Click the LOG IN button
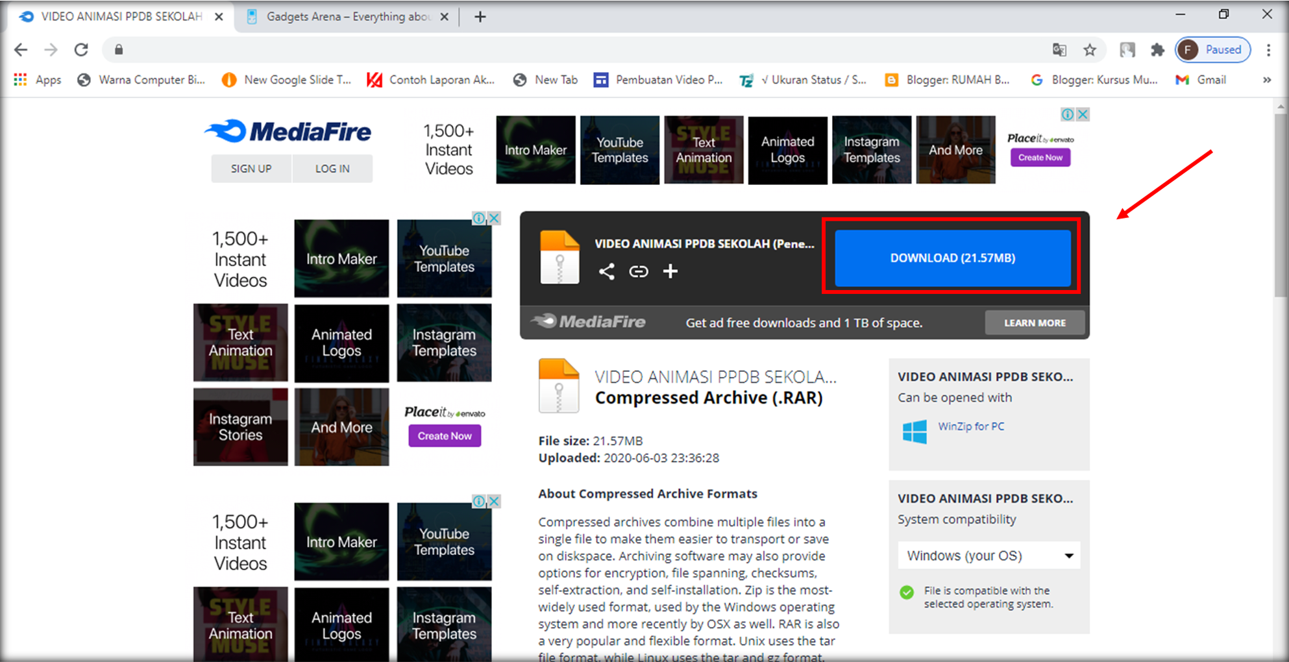This screenshot has height=662, width=1289. [332, 169]
